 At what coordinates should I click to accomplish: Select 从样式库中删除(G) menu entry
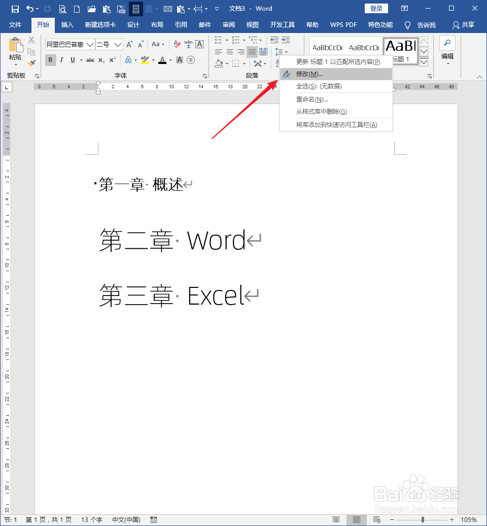336,112
